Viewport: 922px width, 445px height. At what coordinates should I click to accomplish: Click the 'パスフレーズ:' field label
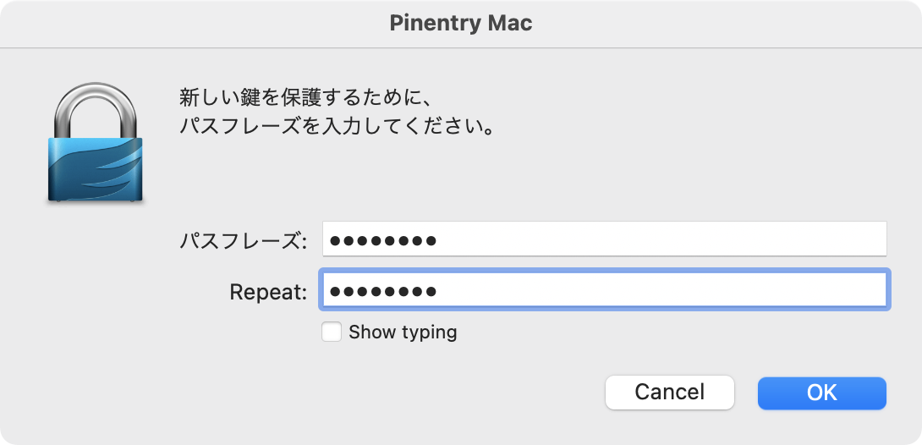click(244, 240)
